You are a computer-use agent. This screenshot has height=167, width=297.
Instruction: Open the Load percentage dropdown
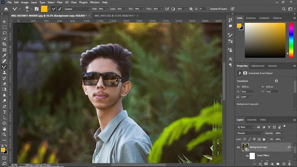tap(126, 9)
